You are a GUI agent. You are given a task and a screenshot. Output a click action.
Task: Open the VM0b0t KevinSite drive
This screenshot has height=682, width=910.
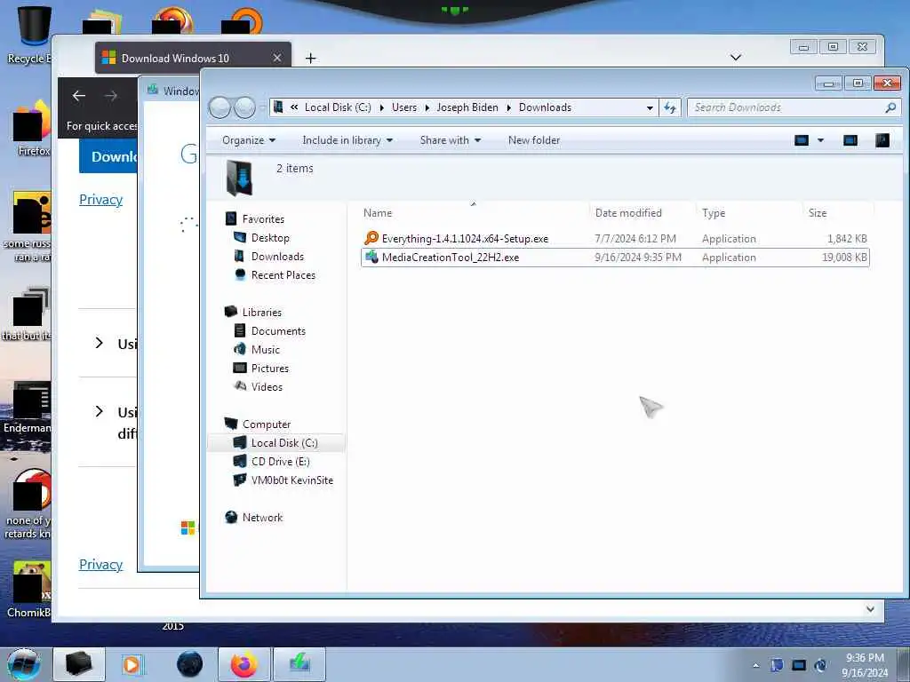[x=291, y=480]
